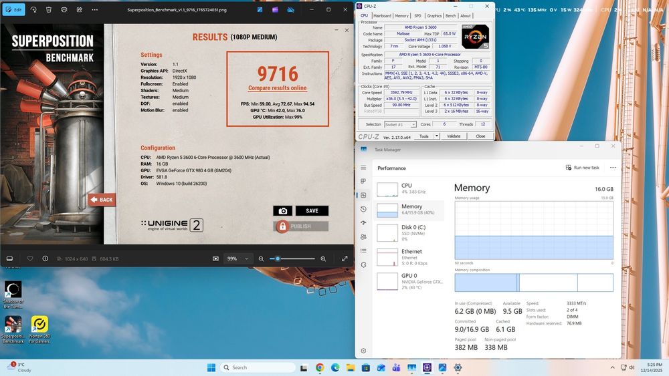
Task: Open the 99% zoom level dropdown
Action: [x=237, y=258]
